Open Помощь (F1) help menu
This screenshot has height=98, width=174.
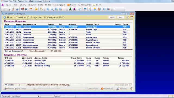click(x=85, y=5)
